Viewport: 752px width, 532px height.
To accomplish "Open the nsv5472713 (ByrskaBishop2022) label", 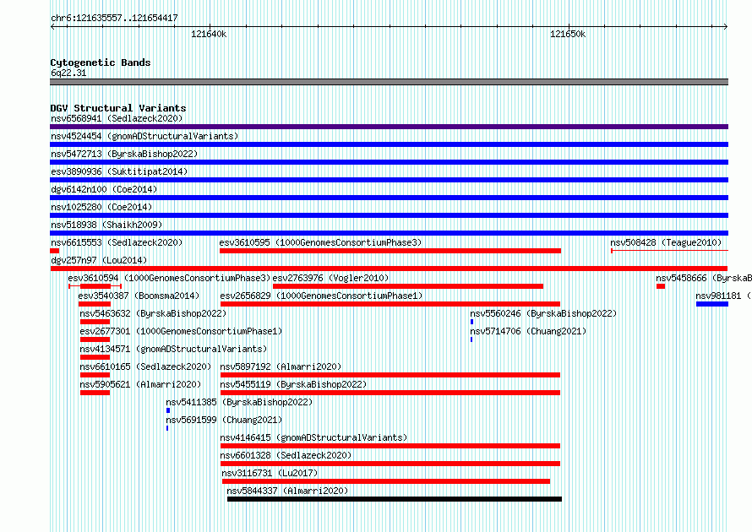I will click(x=124, y=154).
